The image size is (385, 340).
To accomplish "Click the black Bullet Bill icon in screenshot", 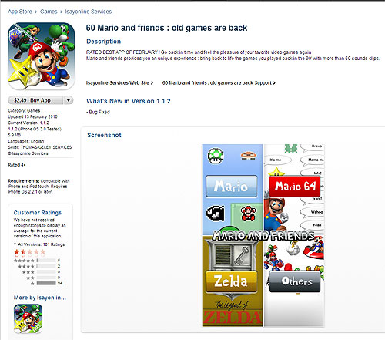I will click(216, 214).
